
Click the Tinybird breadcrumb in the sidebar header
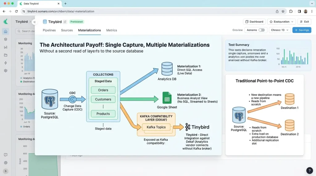coord(22,22)
